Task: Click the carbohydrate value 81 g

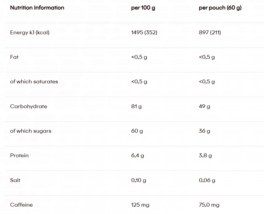Action: tap(136, 106)
